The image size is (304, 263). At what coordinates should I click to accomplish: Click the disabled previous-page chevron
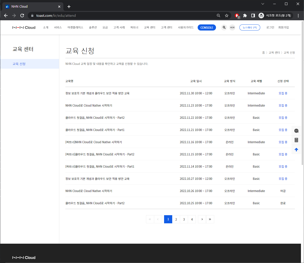point(158,219)
